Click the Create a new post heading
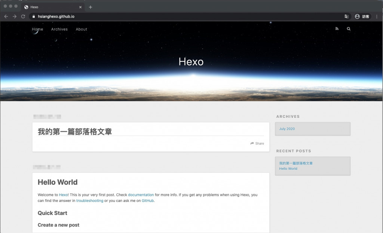 [x=58, y=225]
